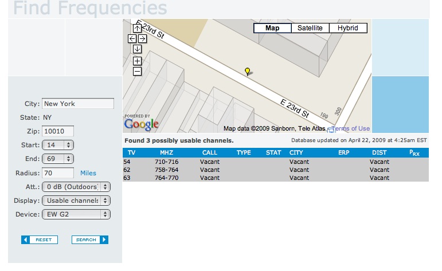Screen dimensions: 442x271
Task: Pan the map left with arrow
Action: click(132, 38)
